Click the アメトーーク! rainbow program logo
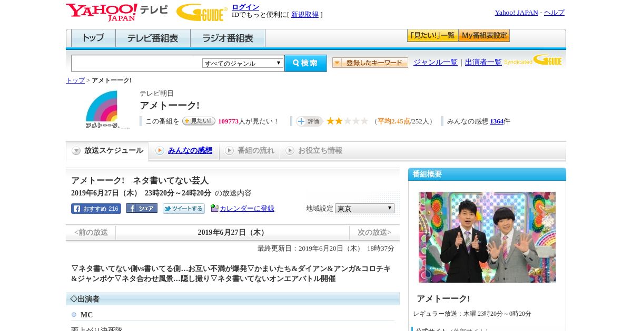632x331 pixels. coord(107,109)
